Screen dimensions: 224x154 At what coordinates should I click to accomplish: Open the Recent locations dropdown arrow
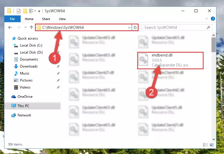[25, 27]
